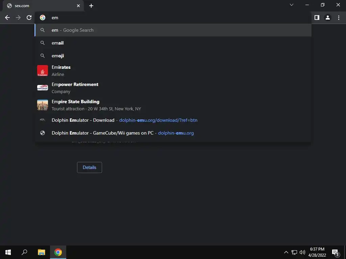Screen dimensions: 346x259
Task: Click the Chrome taskbar icon
Action: tap(58, 252)
